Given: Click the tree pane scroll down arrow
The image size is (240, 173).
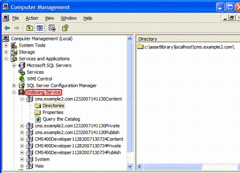Looking at the screenshot, I should (x=130, y=167).
